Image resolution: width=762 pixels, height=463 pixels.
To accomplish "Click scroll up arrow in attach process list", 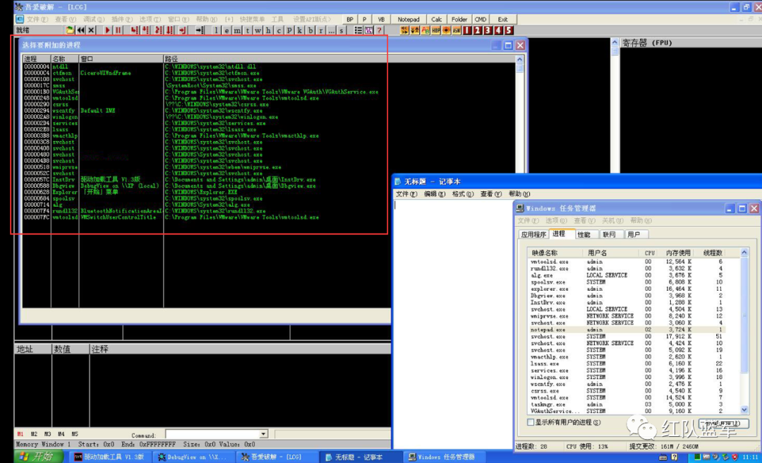I will (519, 59).
